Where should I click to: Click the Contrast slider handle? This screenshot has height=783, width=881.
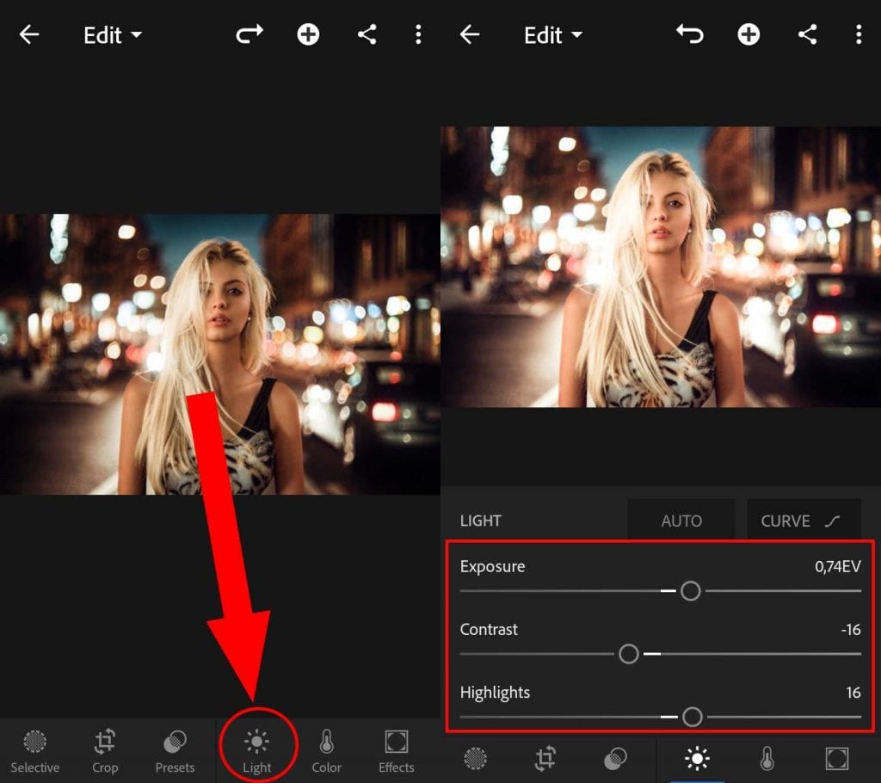[x=629, y=654]
